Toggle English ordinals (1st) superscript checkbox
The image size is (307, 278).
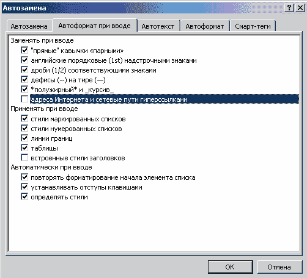tap(24, 60)
